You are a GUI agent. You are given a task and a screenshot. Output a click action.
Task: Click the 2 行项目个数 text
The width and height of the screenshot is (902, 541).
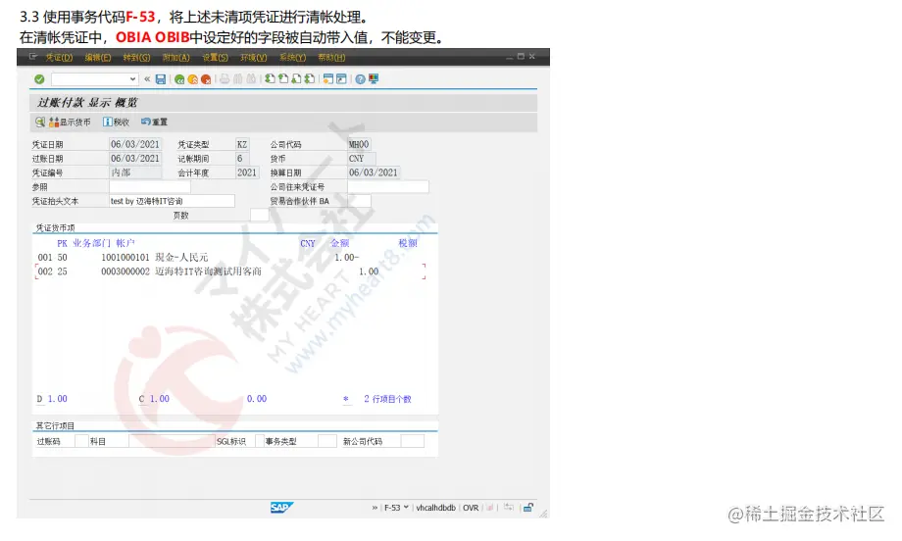[387, 399]
